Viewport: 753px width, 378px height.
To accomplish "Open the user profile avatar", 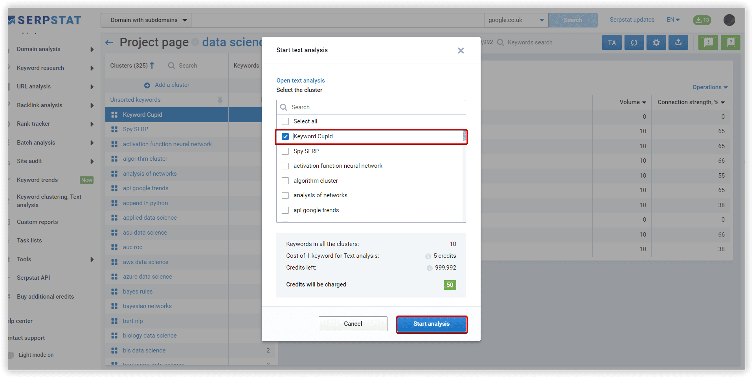I will [x=729, y=20].
